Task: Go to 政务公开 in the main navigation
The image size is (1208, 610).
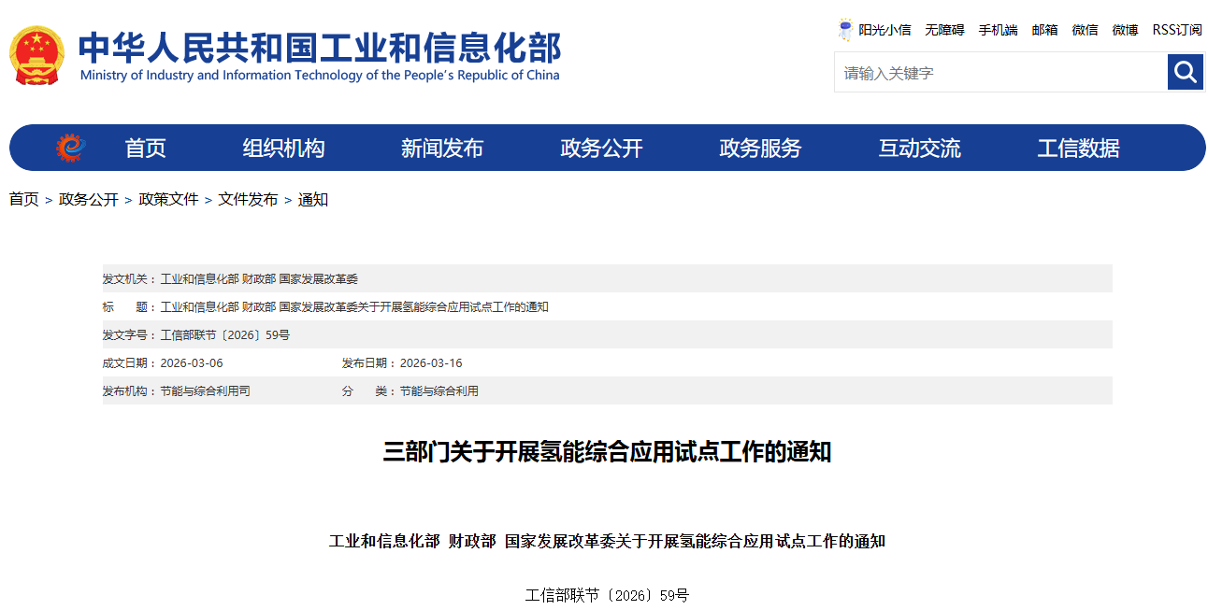Action: click(601, 148)
